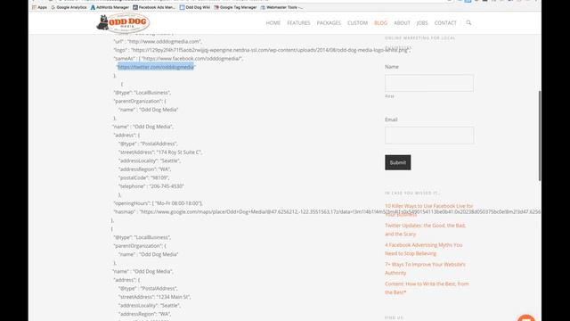Open the FEATURES menu item
Screen dimensions: 570x321
pos(298,23)
